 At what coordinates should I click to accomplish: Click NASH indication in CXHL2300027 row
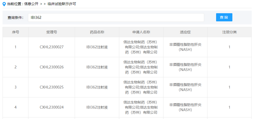click(x=185, y=47)
